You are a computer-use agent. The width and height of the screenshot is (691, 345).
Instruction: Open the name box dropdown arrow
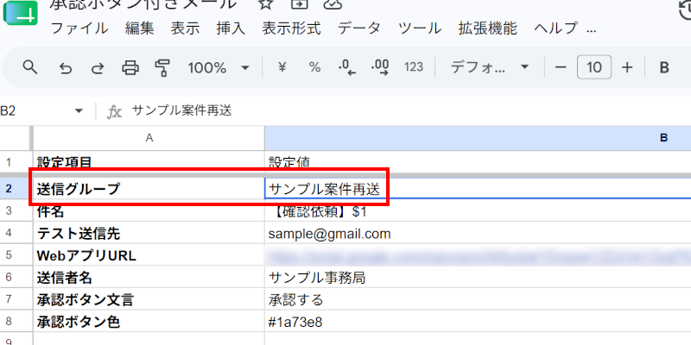click(x=79, y=111)
